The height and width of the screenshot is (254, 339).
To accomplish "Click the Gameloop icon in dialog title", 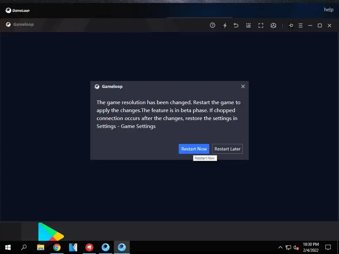I will [x=97, y=87].
